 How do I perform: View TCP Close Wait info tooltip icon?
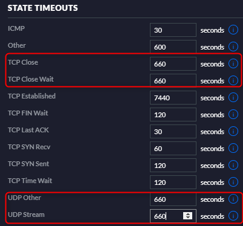233,80
